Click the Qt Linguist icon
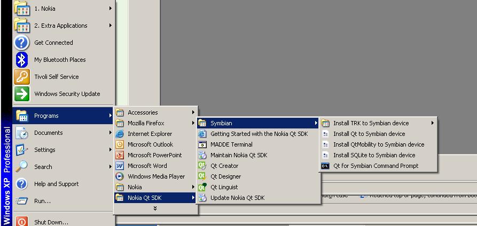 point(202,187)
